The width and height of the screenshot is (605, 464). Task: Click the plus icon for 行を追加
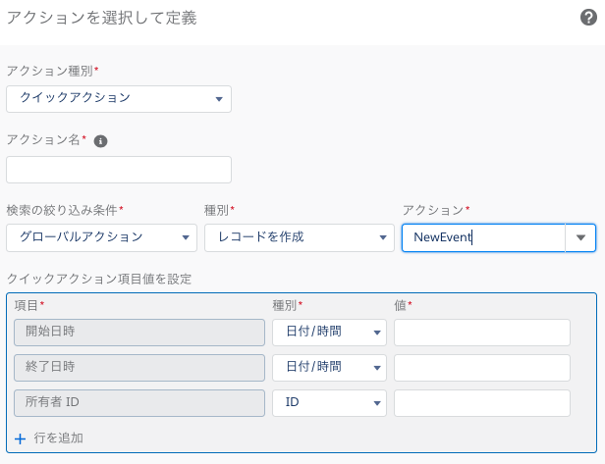pyautogui.click(x=20, y=438)
